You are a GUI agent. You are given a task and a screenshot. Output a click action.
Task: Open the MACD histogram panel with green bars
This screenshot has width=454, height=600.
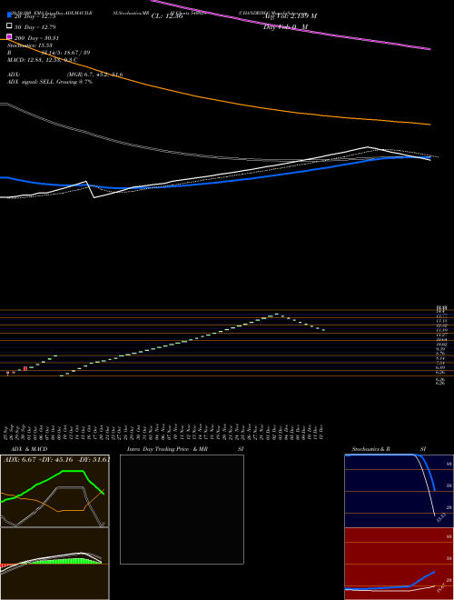pyautogui.click(x=54, y=564)
